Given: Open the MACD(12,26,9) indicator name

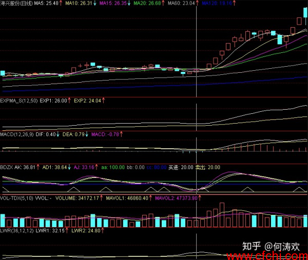Looking at the screenshot, I should [x=17, y=134].
